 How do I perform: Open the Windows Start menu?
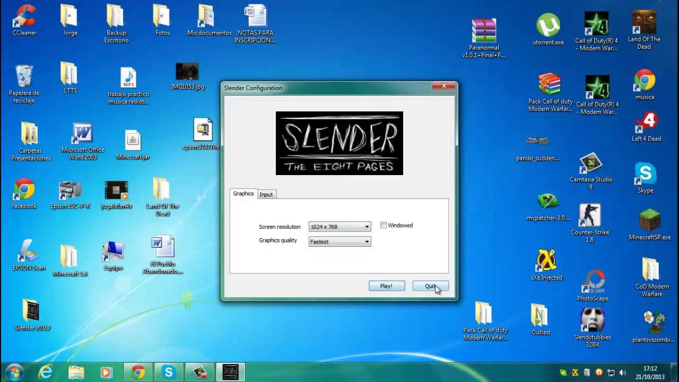point(14,372)
